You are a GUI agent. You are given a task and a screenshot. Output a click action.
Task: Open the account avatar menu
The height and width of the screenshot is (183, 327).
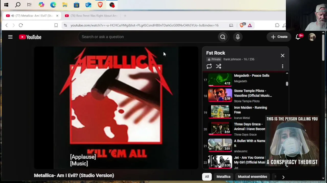click(x=312, y=37)
